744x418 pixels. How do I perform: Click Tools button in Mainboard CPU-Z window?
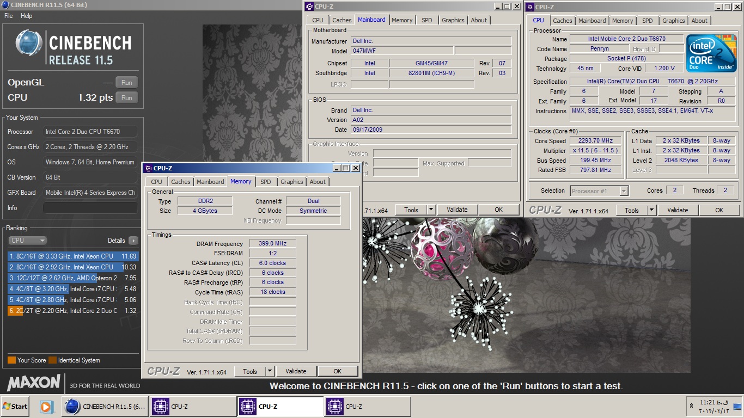pos(411,210)
